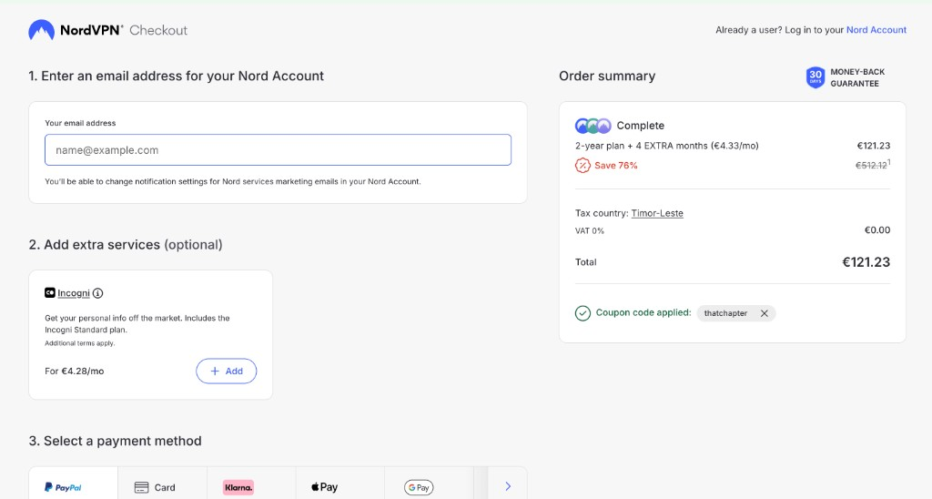Click the Incogni info circle icon
Image resolution: width=932 pixels, height=499 pixels.
point(98,293)
